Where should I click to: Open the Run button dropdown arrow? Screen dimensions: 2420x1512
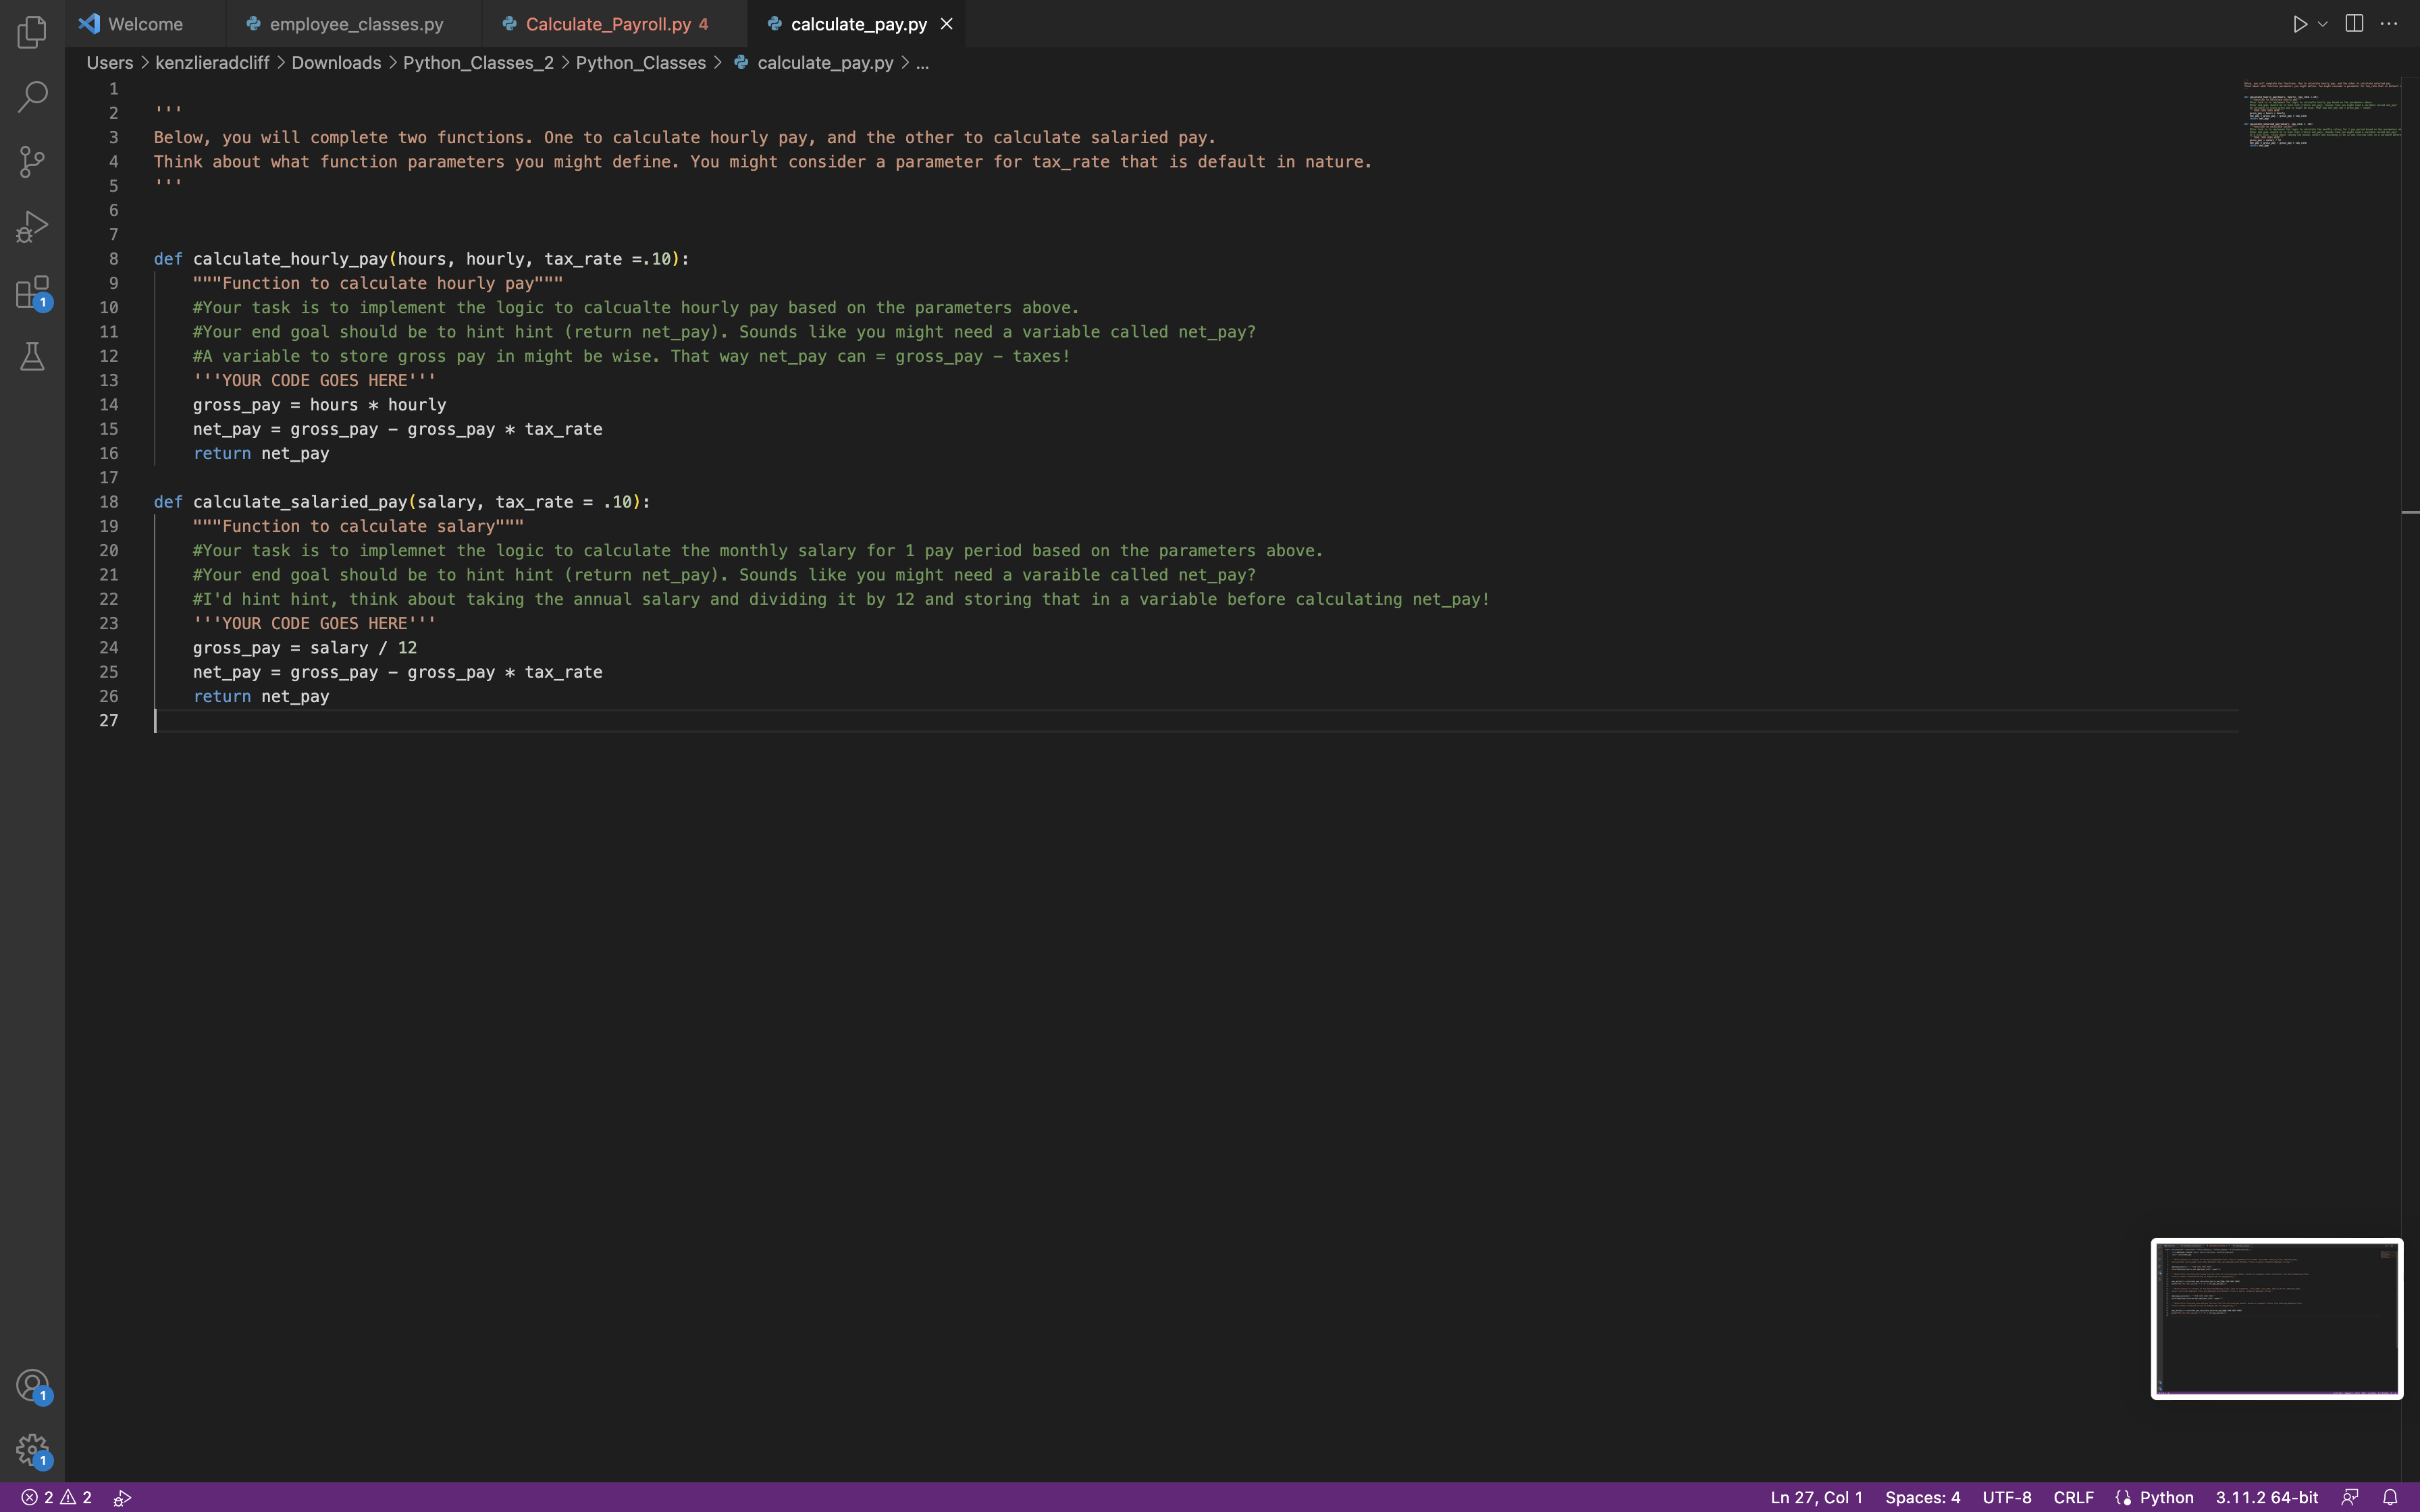pos(2323,24)
